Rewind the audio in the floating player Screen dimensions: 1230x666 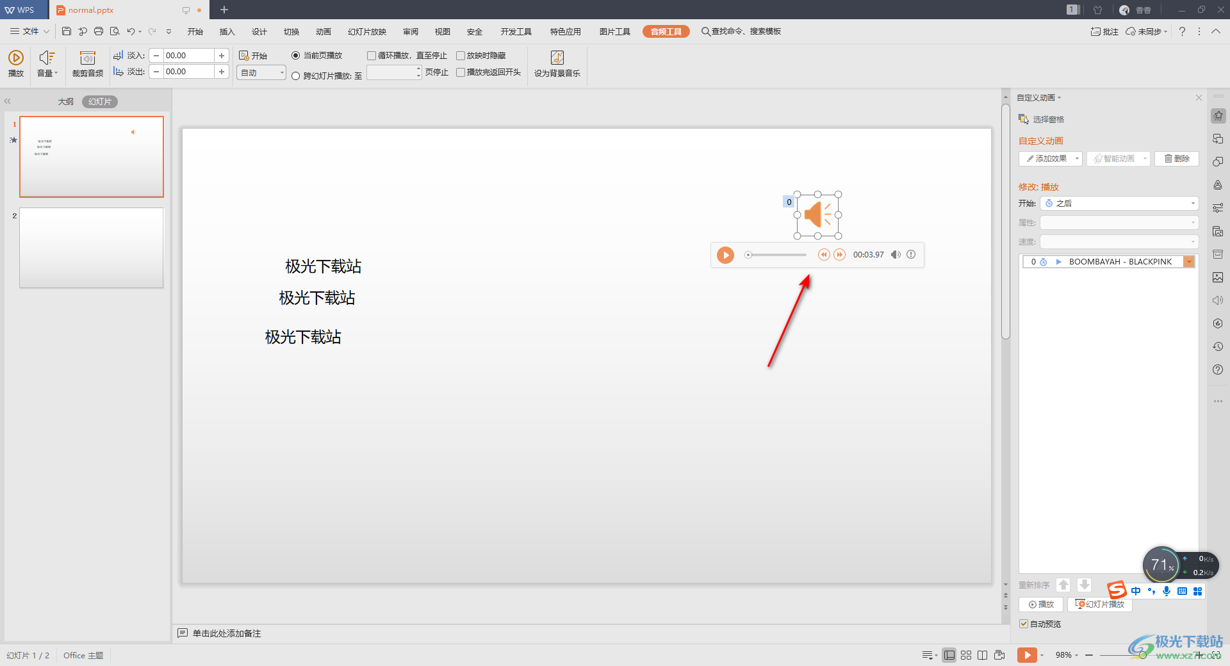click(x=824, y=255)
